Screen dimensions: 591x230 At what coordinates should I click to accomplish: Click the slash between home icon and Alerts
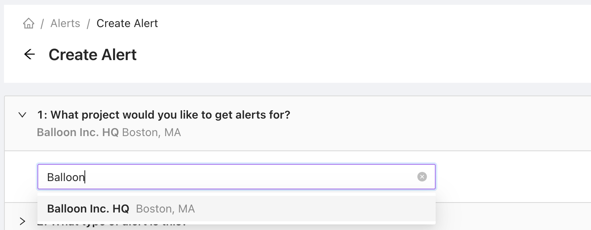click(x=42, y=23)
